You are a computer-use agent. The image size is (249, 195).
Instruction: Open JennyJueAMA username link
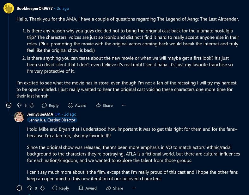point(40,114)
